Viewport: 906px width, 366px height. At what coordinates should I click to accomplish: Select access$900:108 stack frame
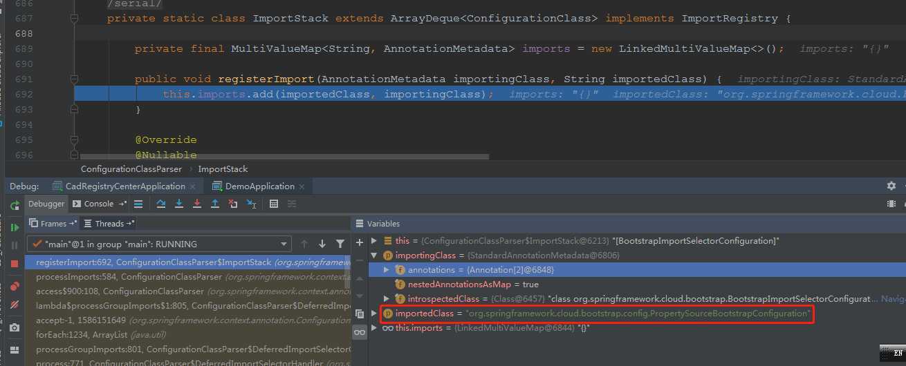click(187, 291)
